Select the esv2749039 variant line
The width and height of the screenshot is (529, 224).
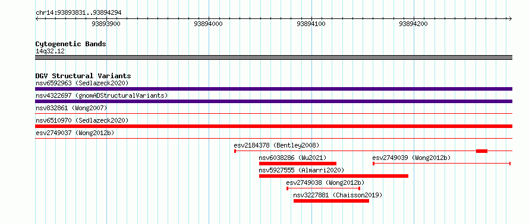tap(442, 164)
